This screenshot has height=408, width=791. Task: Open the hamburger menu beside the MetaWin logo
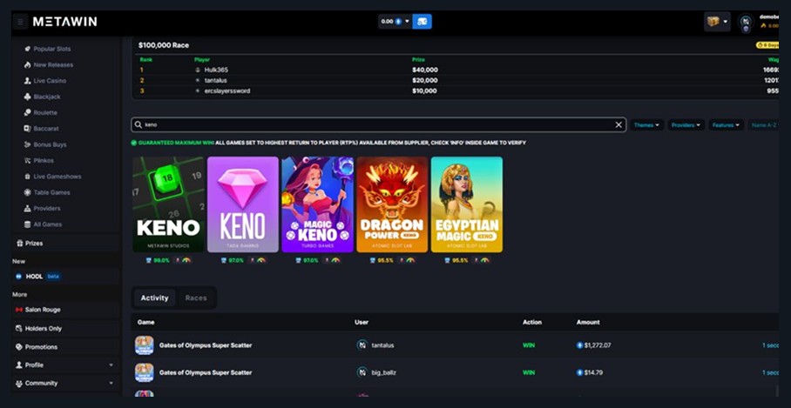(20, 22)
